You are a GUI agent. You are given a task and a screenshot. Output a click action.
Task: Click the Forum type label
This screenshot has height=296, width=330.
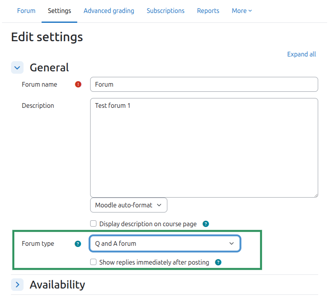(38, 243)
